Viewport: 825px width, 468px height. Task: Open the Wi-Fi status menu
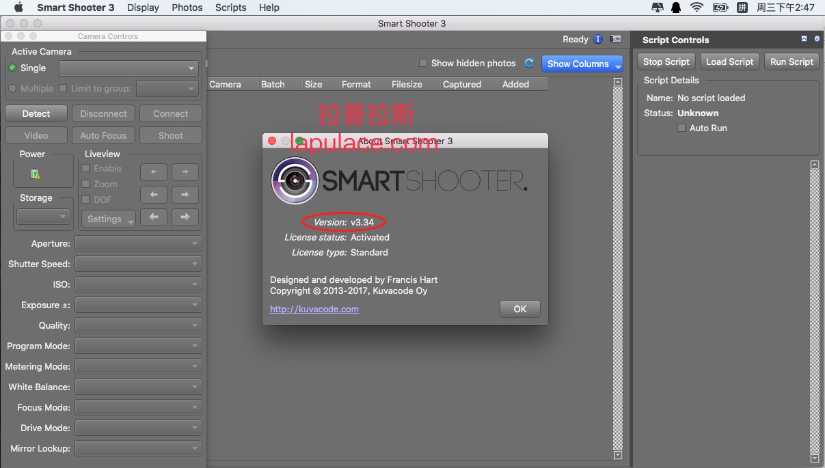pos(696,8)
